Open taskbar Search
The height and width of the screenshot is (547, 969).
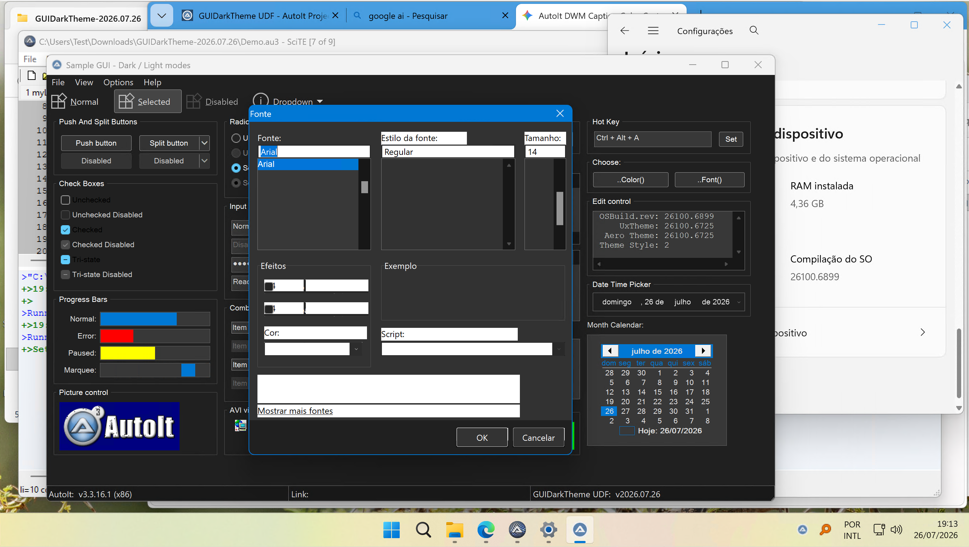pos(423,530)
